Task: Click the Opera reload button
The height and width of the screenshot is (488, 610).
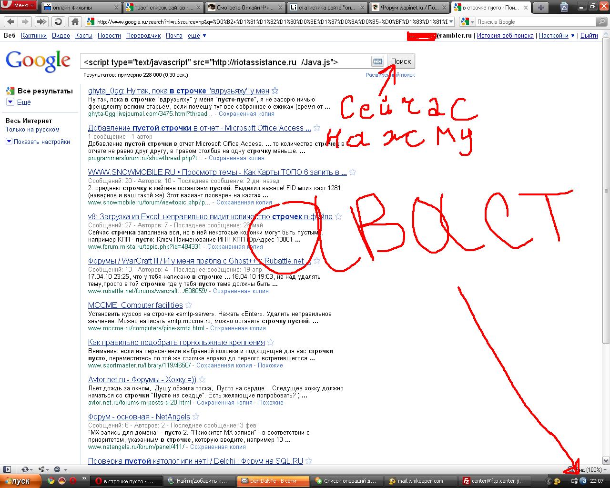Action: click(58, 22)
